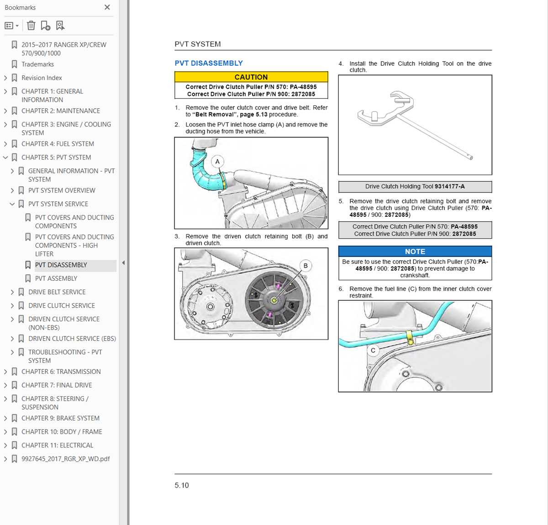The height and width of the screenshot is (525, 548).
Task: Jump to CHAPTER 7: FINAL DRIVE
Action: [57, 385]
